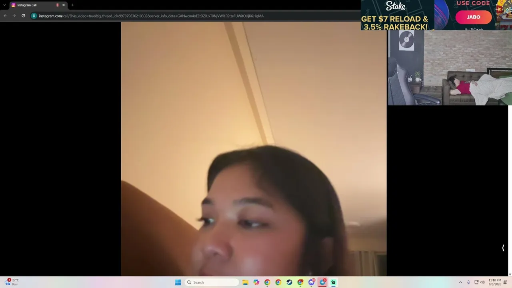Open the Stake reload and rakeback banner
This screenshot has height=288, width=512.
[397, 15]
